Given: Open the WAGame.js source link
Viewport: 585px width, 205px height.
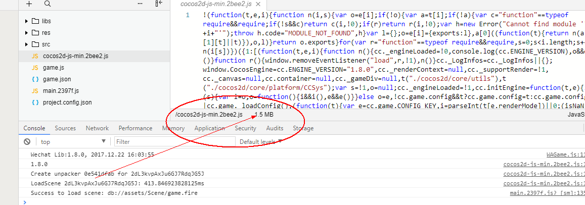Looking at the screenshot, I should pos(566,155).
